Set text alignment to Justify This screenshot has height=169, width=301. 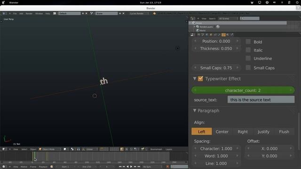pos(263,131)
